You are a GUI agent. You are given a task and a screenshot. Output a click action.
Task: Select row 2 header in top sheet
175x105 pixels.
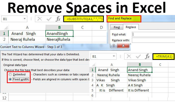4,39
